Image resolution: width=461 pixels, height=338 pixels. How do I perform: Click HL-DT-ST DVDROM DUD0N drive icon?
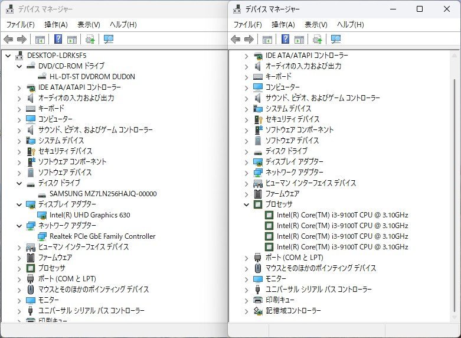[42, 77]
